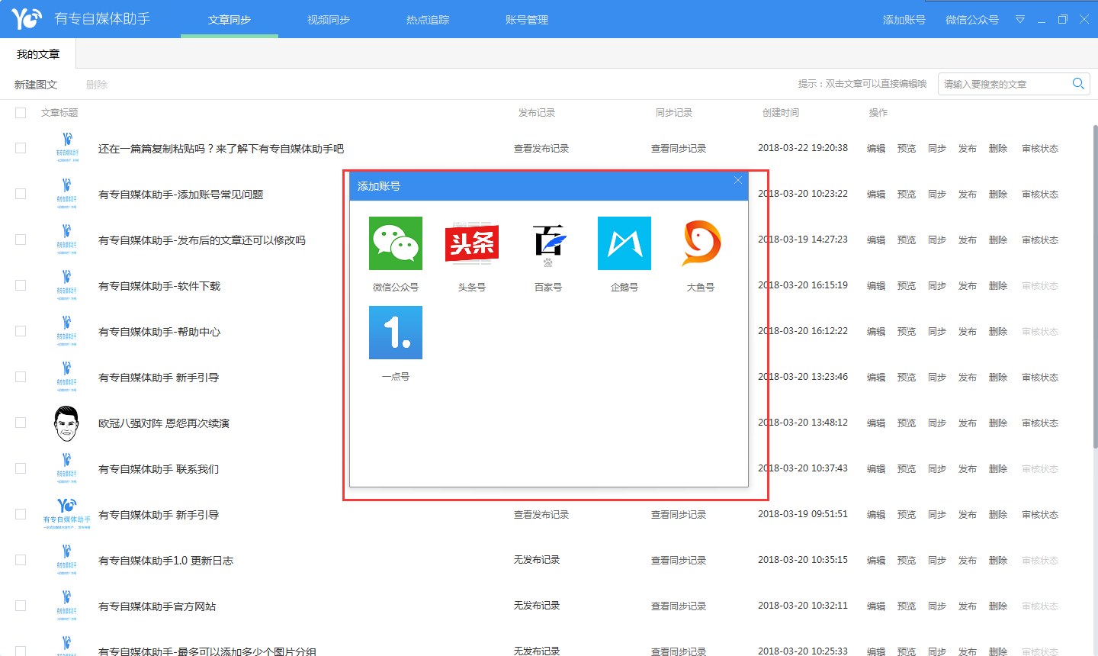
Task: Open 微信公众号 in the top bar
Action: [972, 20]
